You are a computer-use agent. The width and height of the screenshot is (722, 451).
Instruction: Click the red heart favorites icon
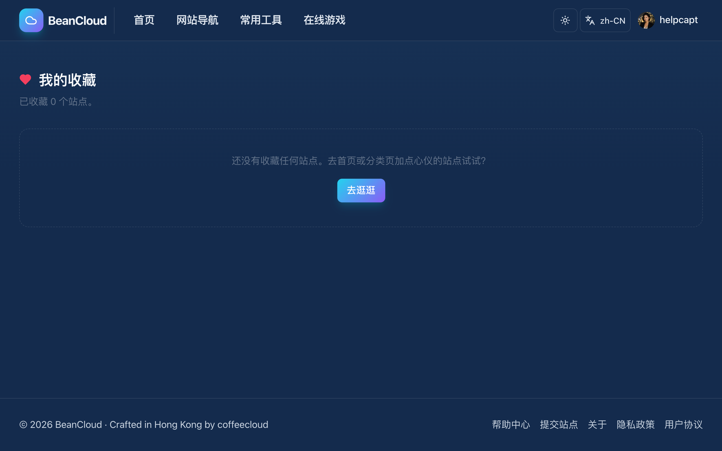pos(25,80)
